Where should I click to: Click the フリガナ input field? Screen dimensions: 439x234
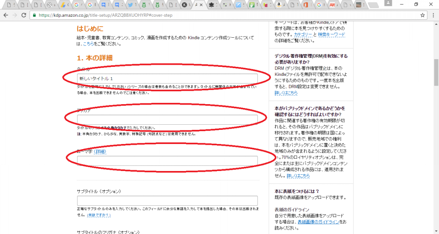tap(167, 120)
